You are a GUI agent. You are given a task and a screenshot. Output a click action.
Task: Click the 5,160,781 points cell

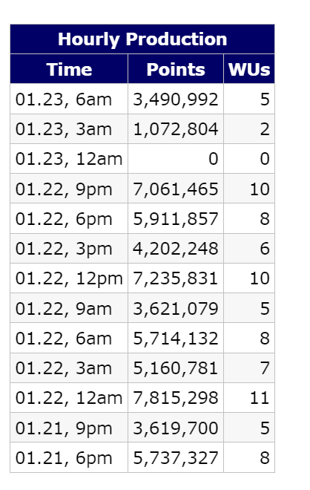176,367
